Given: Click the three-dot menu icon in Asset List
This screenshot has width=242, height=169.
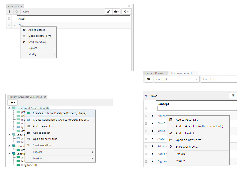Looking at the screenshot, I should pos(9,12).
